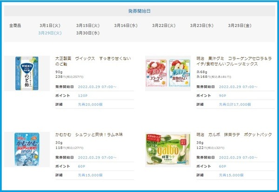This screenshot has width=279, height=192.
Task: Click the 118円 price of かむかむ
Action: click(69, 148)
